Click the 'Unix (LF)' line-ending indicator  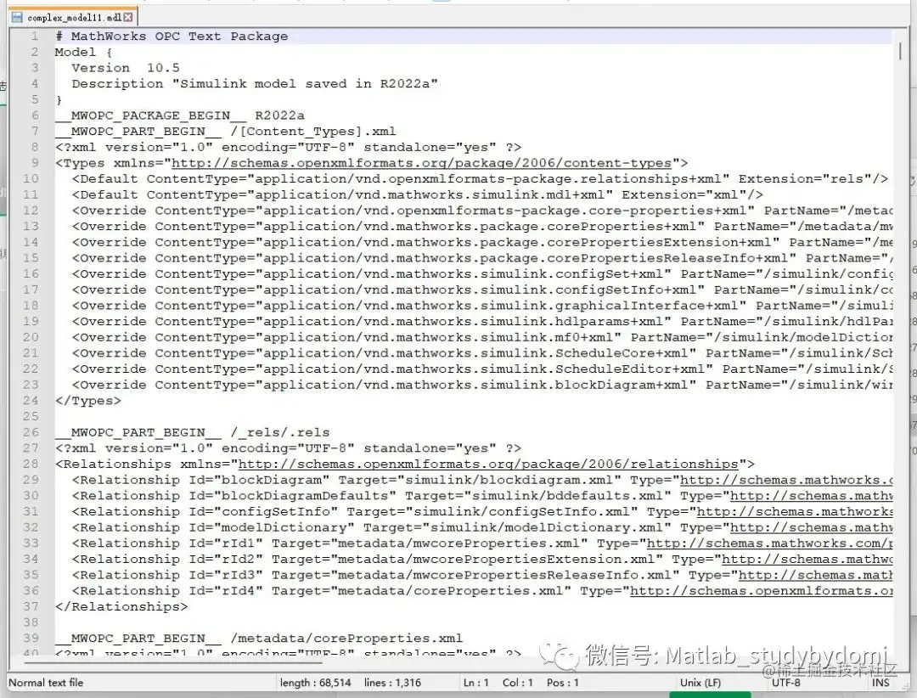click(700, 682)
